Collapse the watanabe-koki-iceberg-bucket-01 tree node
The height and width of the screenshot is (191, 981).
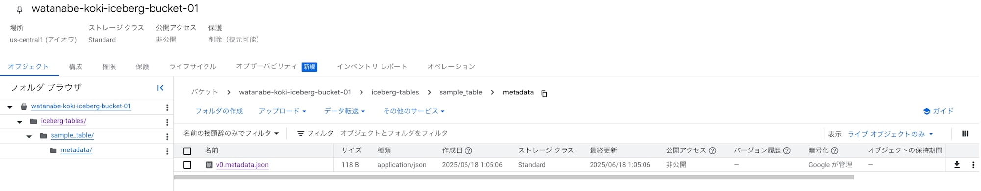pos(10,107)
